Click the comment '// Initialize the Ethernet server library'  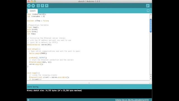(x=46, y=38)
